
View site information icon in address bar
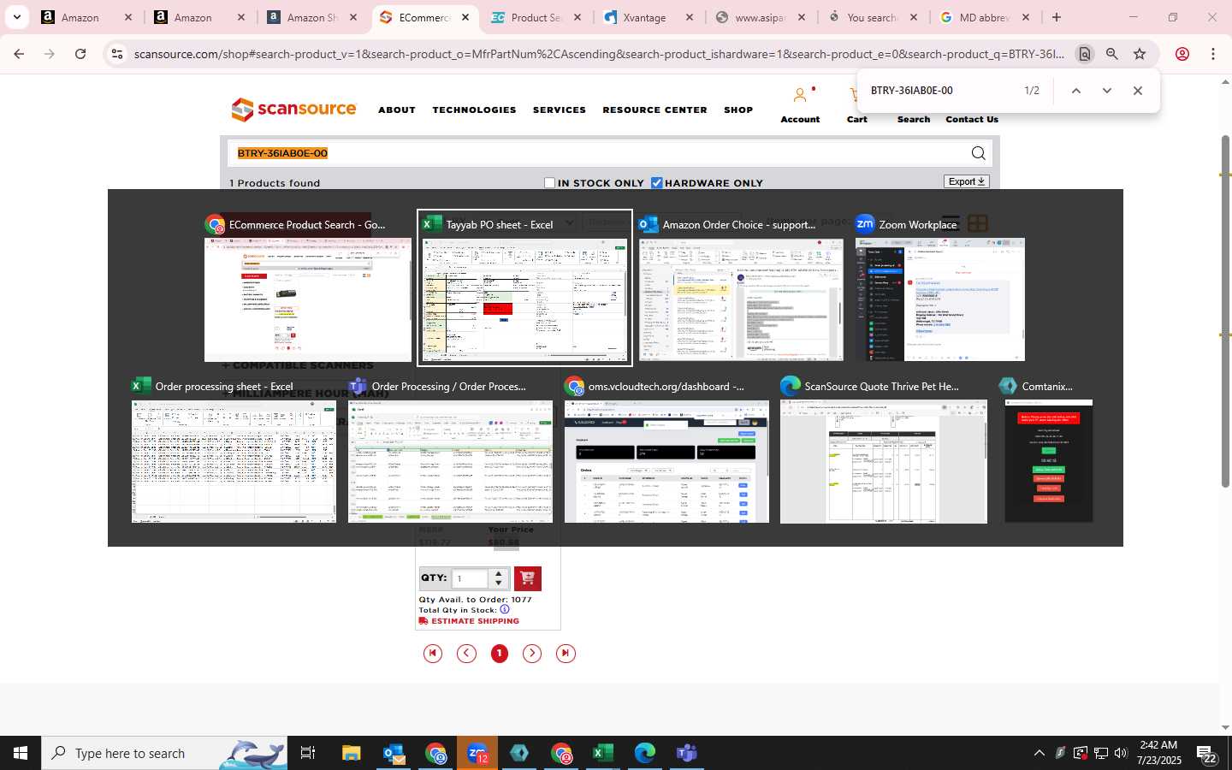coord(117,54)
